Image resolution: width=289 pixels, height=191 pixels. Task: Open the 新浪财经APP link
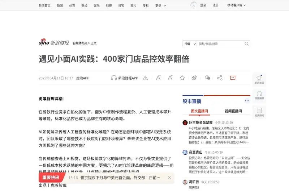pyautogui.click(x=128, y=78)
